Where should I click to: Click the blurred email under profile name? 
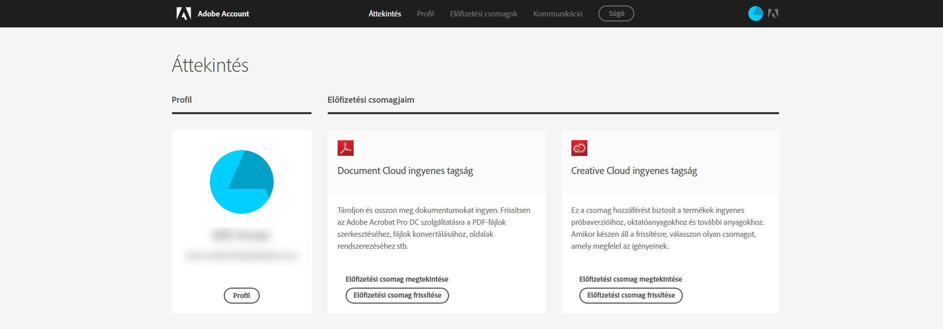pos(242,256)
